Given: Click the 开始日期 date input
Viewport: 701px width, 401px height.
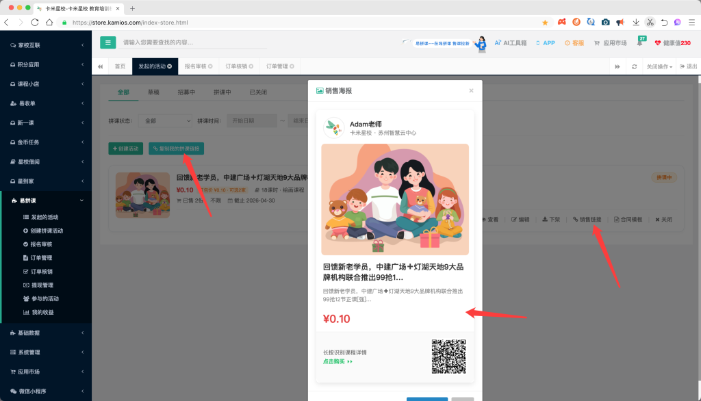Looking at the screenshot, I should [x=252, y=120].
